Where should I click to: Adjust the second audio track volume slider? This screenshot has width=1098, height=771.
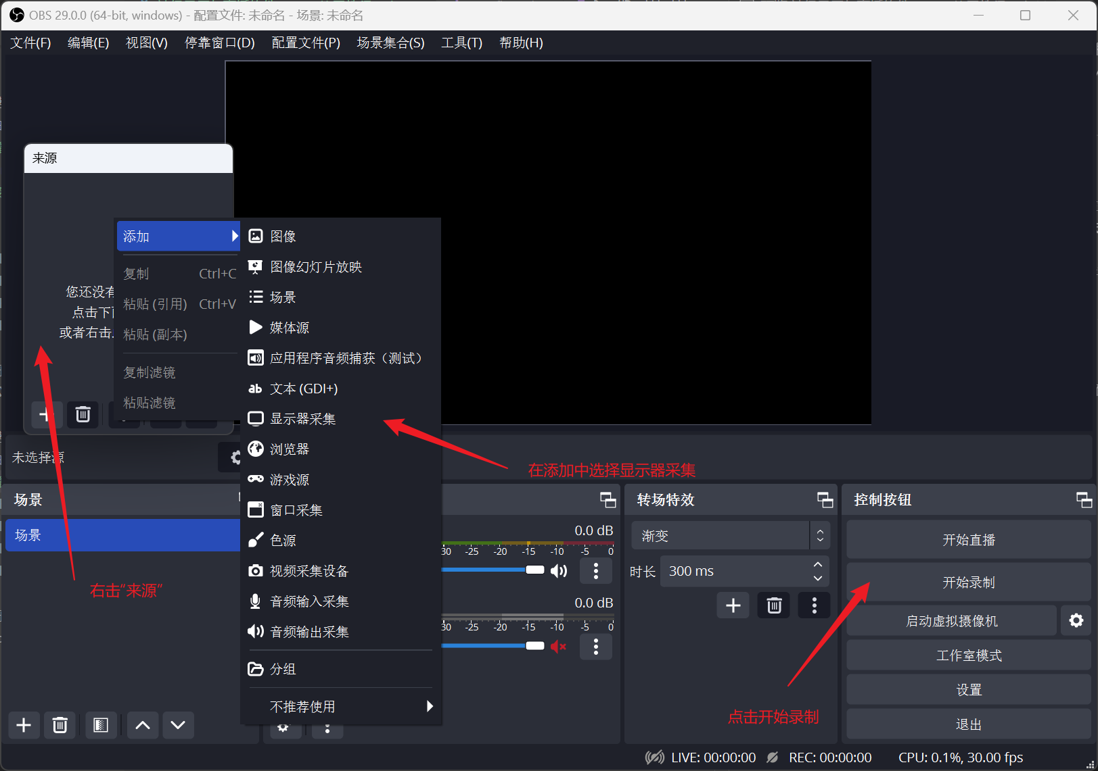click(x=534, y=645)
